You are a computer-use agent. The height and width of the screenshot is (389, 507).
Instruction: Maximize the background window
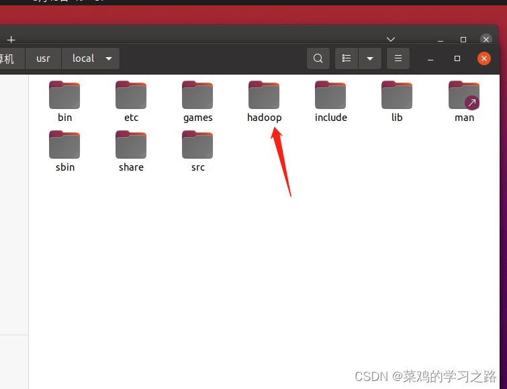tap(463, 40)
